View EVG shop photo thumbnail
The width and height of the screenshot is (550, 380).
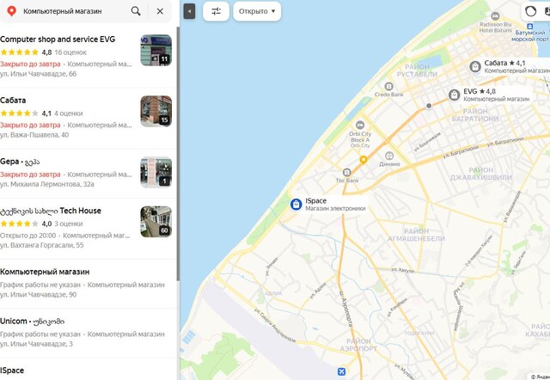click(156, 50)
